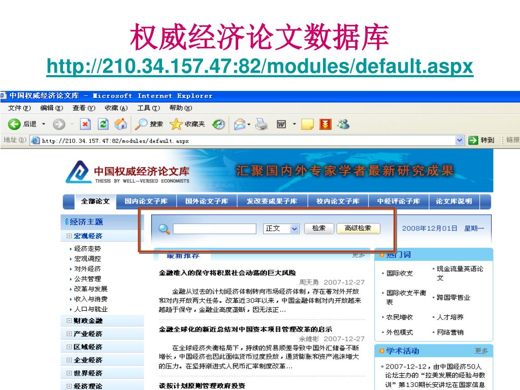Image resolution: width=520 pixels, height=390 pixels.
Task: Open 公共管理 topic link
Action: tap(87, 279)
